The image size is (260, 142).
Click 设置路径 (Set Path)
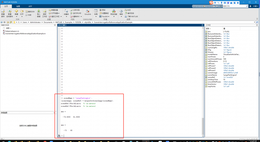(104, 13)
